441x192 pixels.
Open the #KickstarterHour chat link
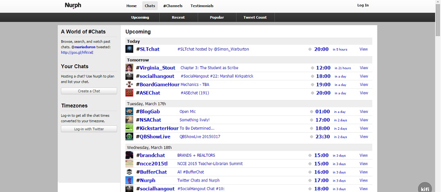[157, 128]
